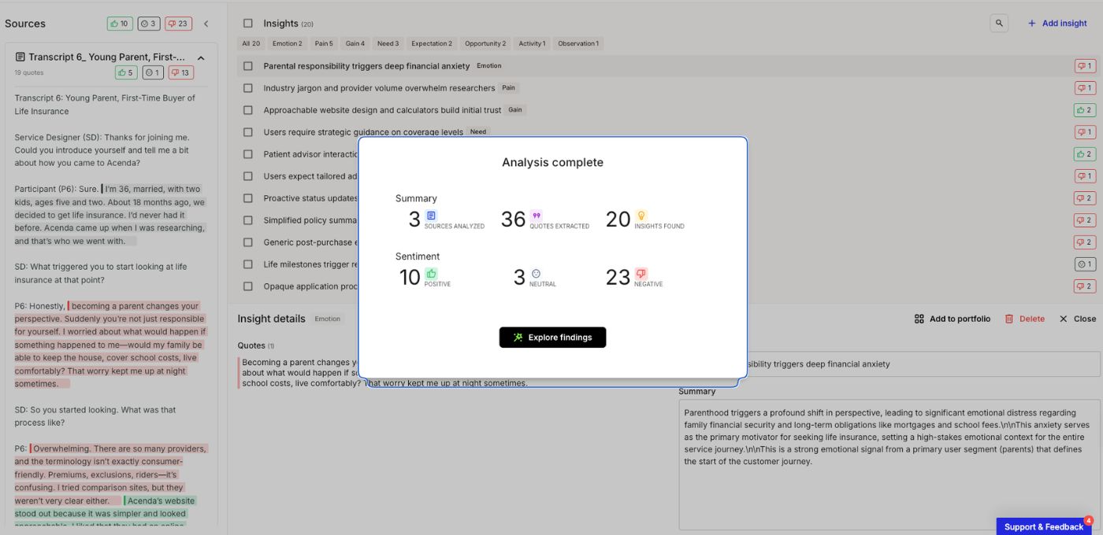This screenshot has width=1103, height=535.
Task: Click negative badge on 'Industry jargon' row
Action: pyautogui.click(x=1085, y=88)
